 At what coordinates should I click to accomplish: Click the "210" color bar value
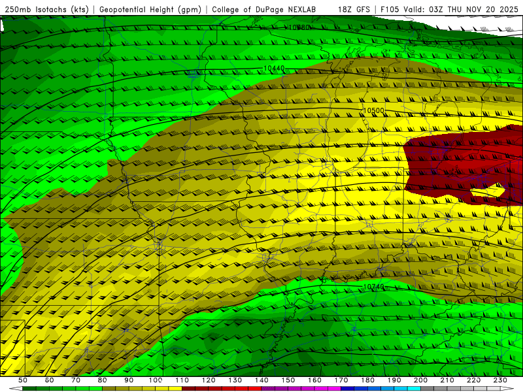447,380
